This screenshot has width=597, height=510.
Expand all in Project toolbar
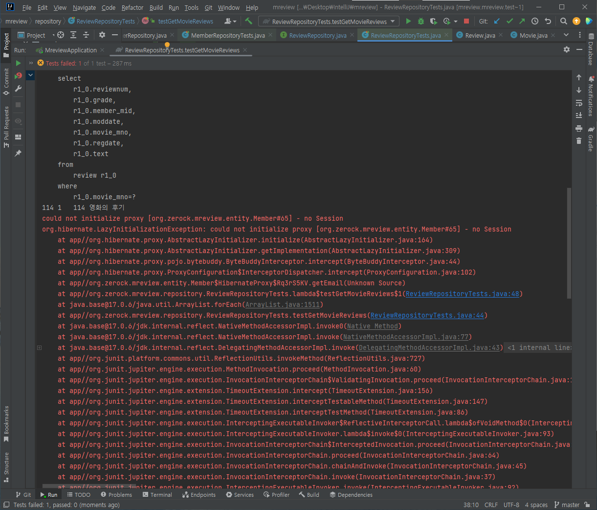click(x=73, y=35)
